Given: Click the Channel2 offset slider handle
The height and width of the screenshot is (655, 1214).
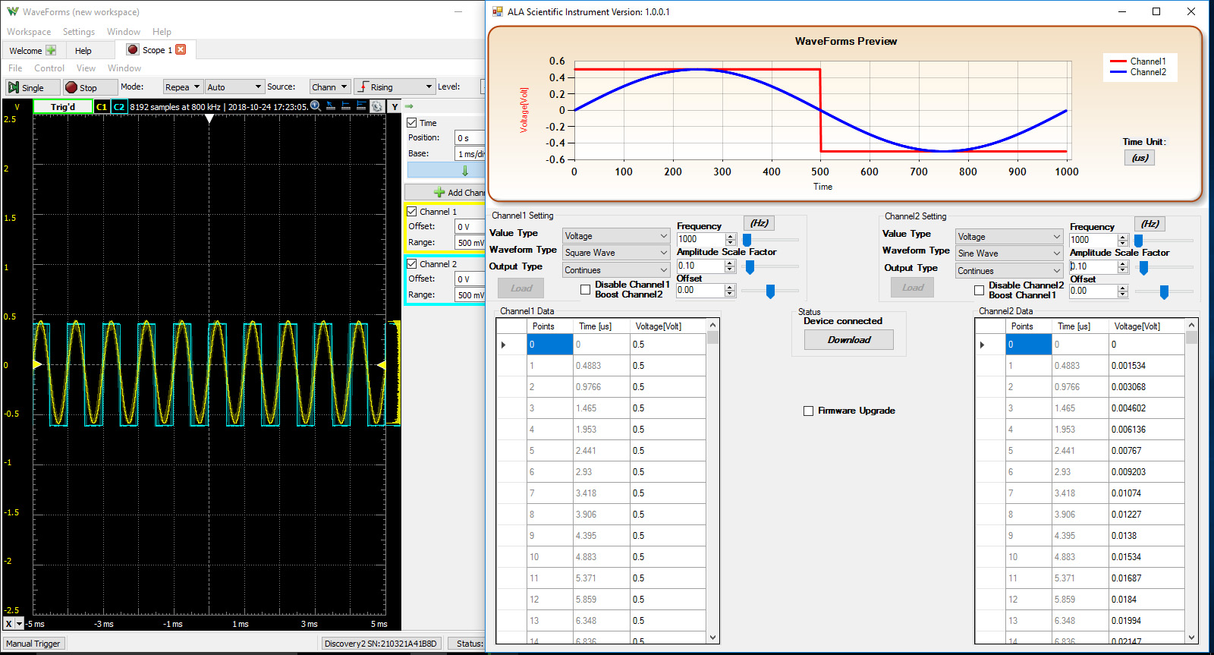Looking at the screenshot, I should [1164, 291].
